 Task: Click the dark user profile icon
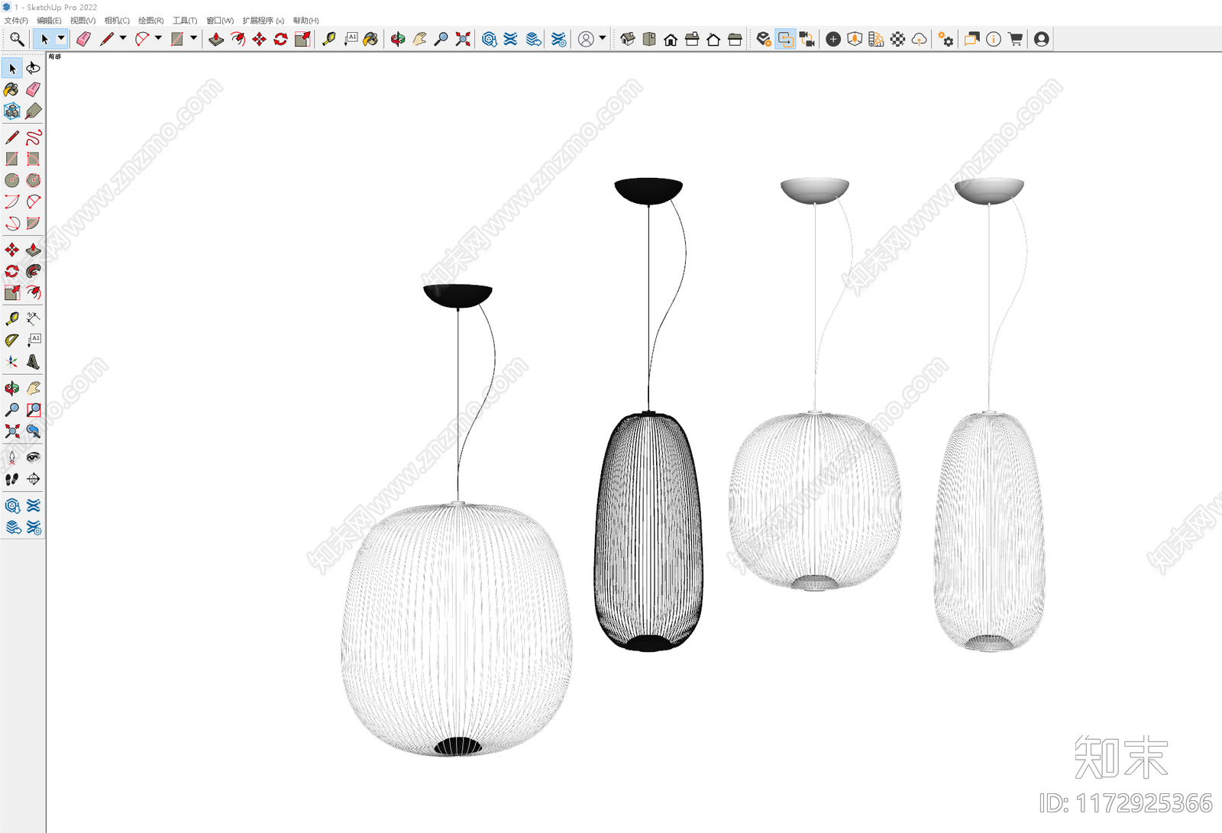pyautogui.click(x=1042, y=39)
